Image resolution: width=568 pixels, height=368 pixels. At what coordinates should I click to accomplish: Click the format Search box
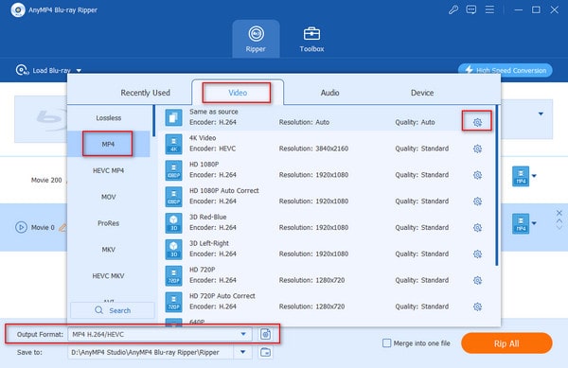pyautogui.click(x=113, y=310)
